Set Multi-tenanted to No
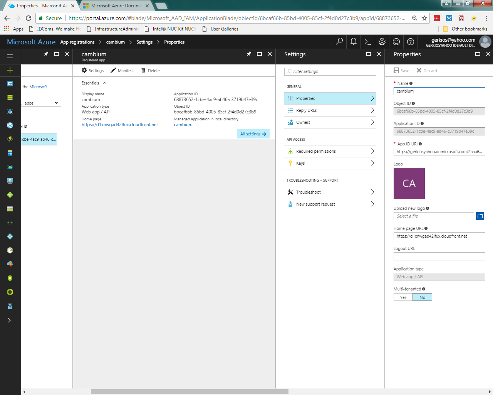 [x=423, y=297]
